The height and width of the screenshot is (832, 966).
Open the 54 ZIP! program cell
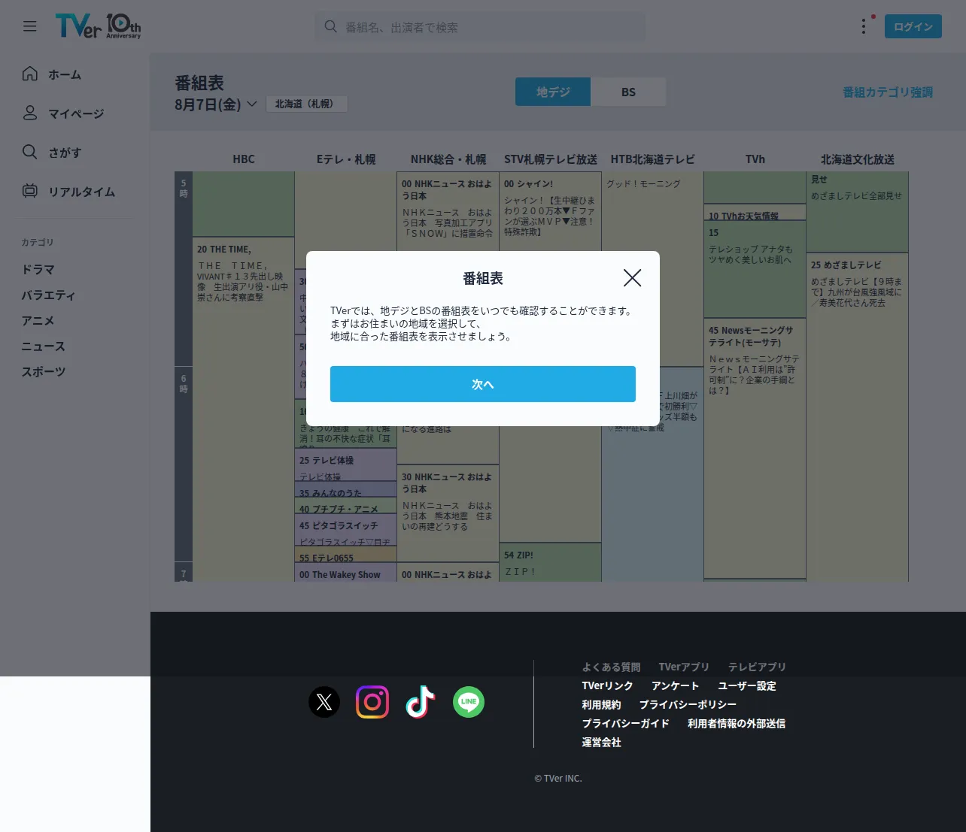pyautogui.click(x=550, y=562)
